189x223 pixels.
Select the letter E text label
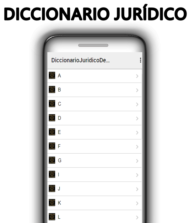pyautogui.click(x=59, y=132)
